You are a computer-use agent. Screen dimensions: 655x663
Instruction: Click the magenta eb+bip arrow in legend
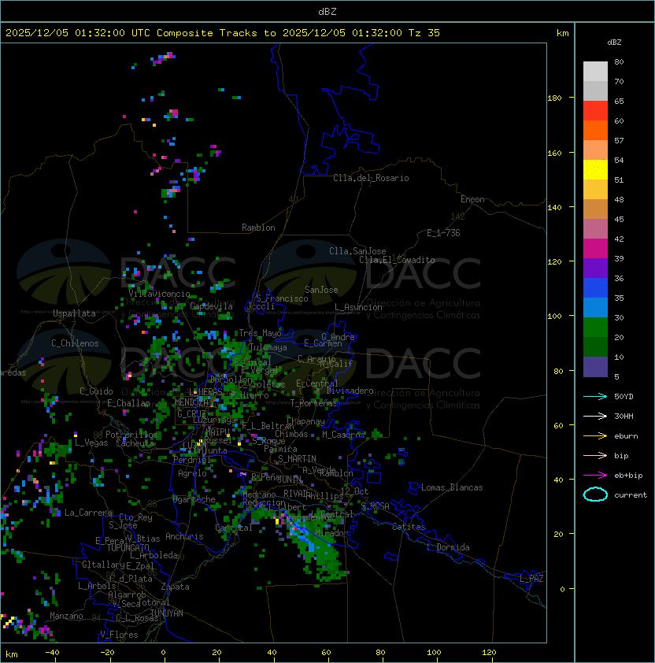click(x=595, y=476)
